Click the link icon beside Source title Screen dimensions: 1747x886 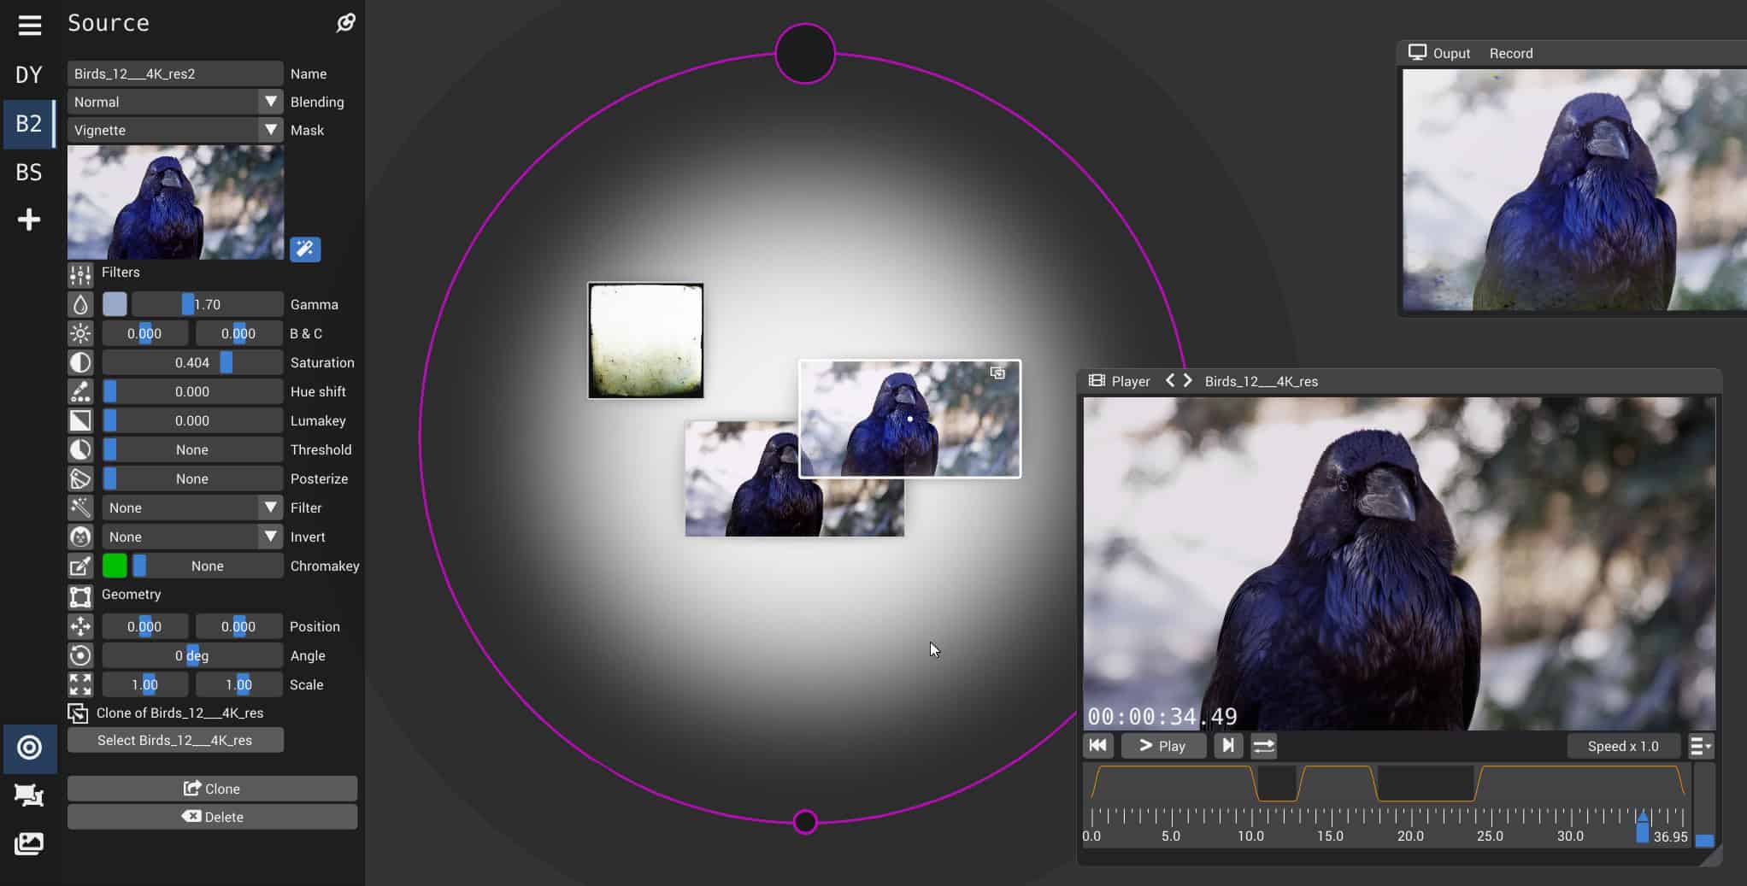(x=345, y=23)
